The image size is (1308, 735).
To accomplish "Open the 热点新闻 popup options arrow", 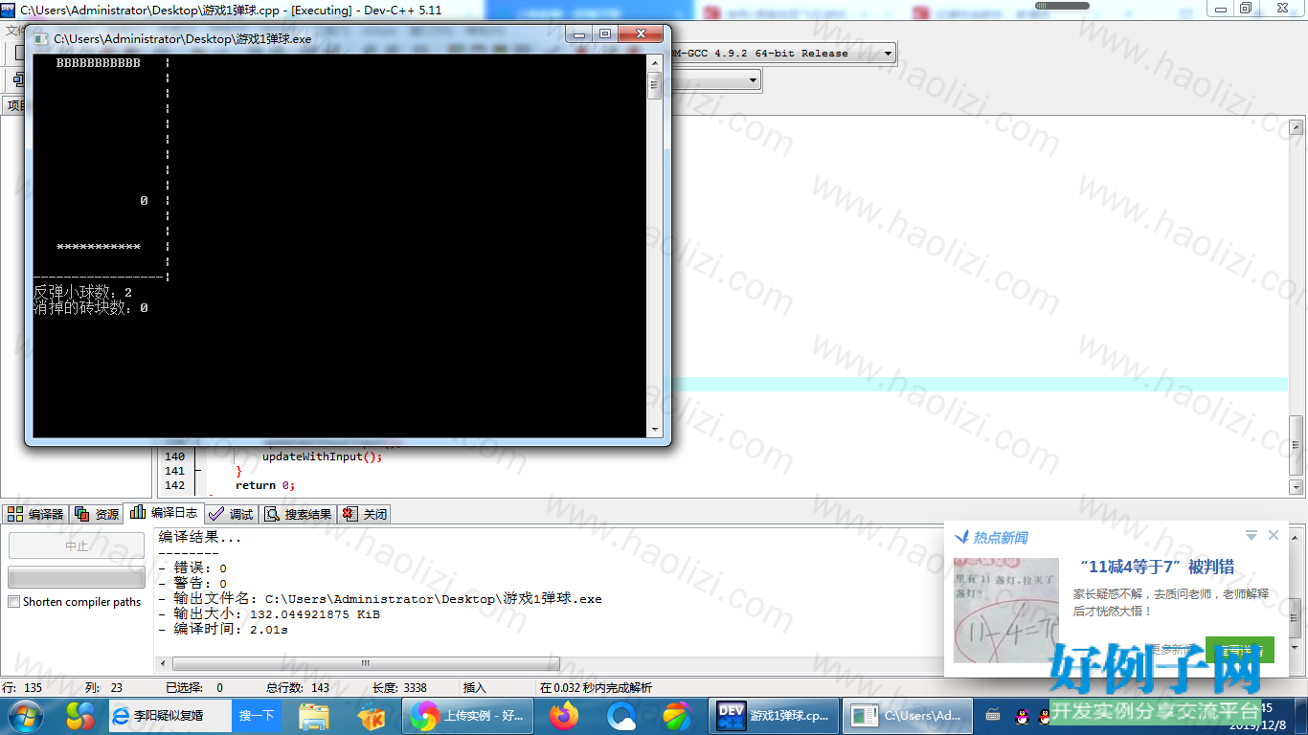I will [x=1252, y=535].
